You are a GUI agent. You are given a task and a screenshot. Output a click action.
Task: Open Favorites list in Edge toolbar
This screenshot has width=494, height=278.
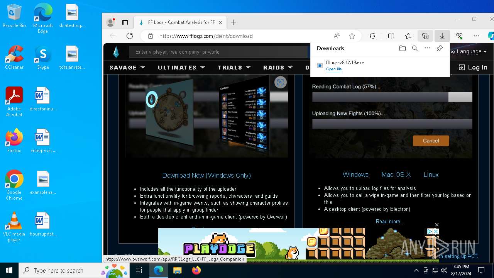[408, 36]
